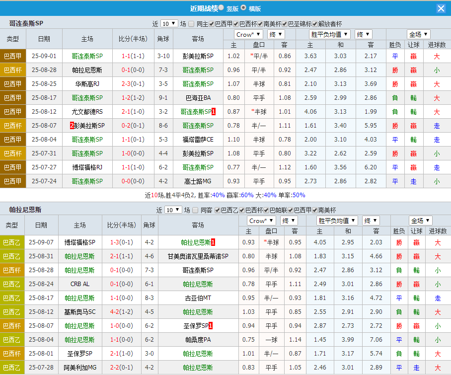Open the match count '10' dropdown for 哥连泰斯SP
This screenshot has width=451, height=375.
point(169,22)
